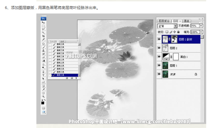Click the fill 100% field

[195, 32]
